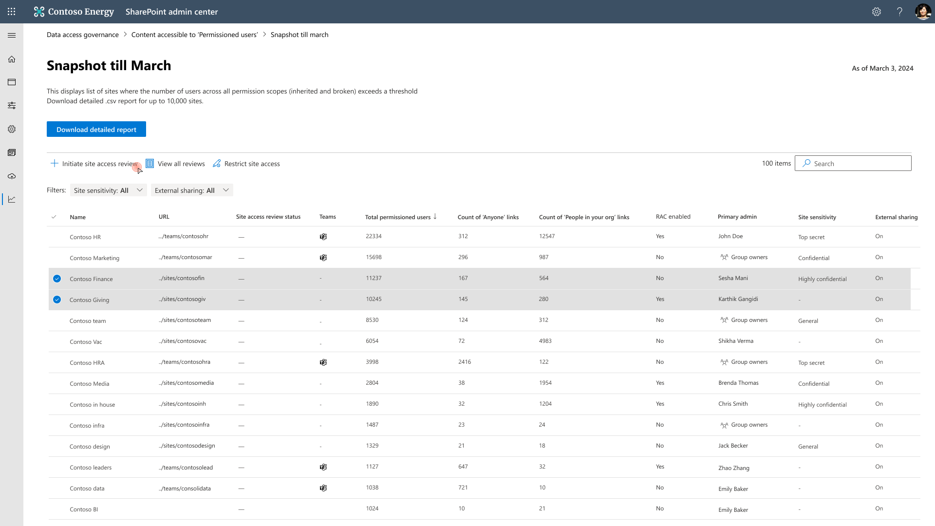Select Restrict site access command
Viewport: 935px width, 526px height.
tap(246, 164)
